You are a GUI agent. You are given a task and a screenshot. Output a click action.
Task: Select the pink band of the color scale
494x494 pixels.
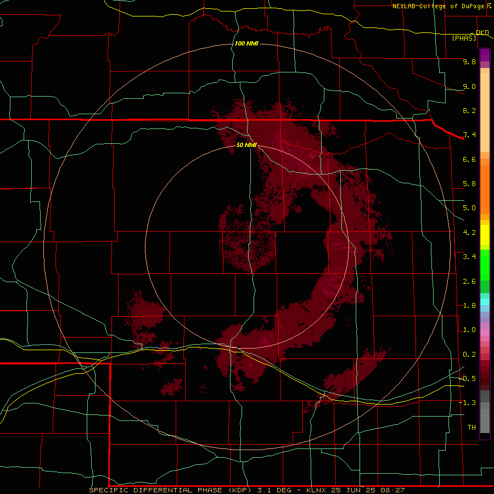tap(485, 333)
